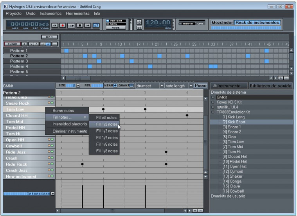297x216 pixels.
Task: Switch to Biblioteca de sonido tab
Action: 270,86
